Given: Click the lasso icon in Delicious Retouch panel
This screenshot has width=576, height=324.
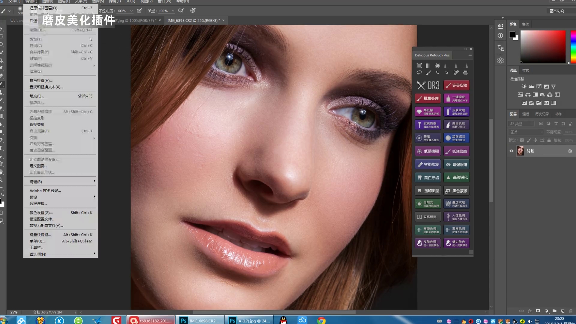Looking at the screenshot, I should (419, 73).
